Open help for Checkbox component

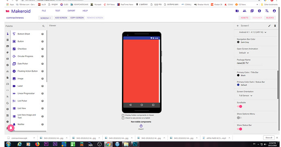(x=42, y=49)
